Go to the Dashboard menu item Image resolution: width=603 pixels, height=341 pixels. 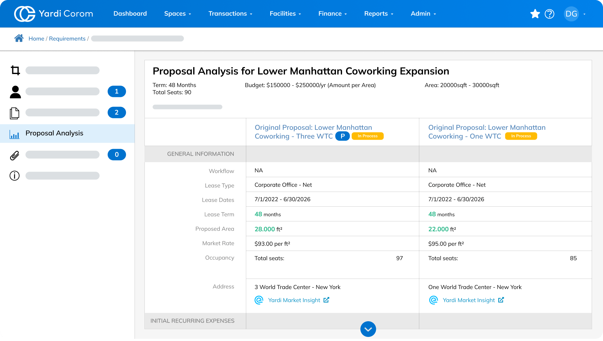coord(130,14)
